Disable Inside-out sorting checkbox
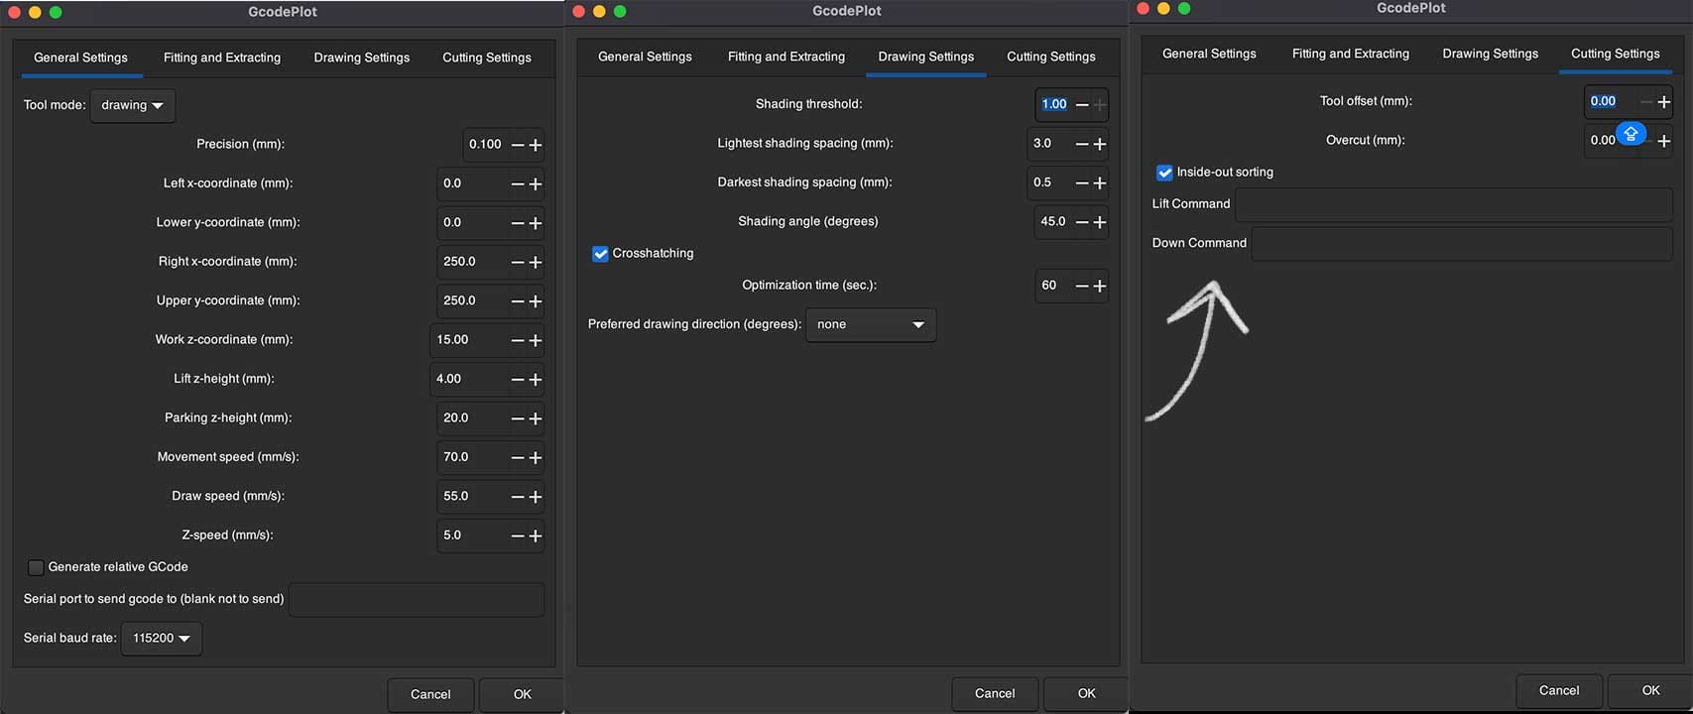1693x714 pixels. (1164, 173)
